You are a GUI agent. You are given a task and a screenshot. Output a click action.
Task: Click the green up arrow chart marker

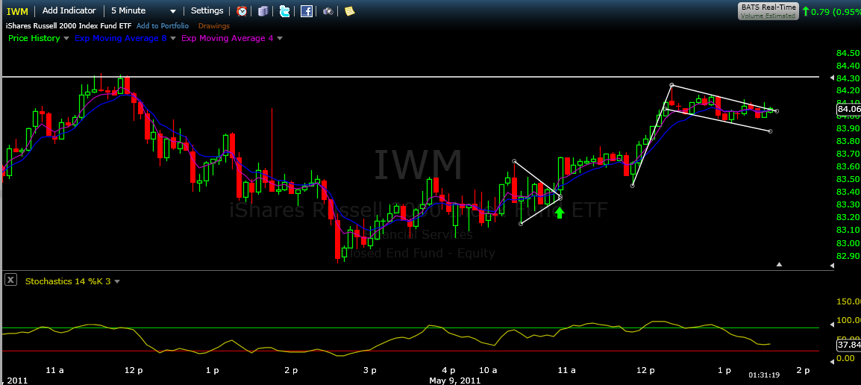tap(559, 213)
